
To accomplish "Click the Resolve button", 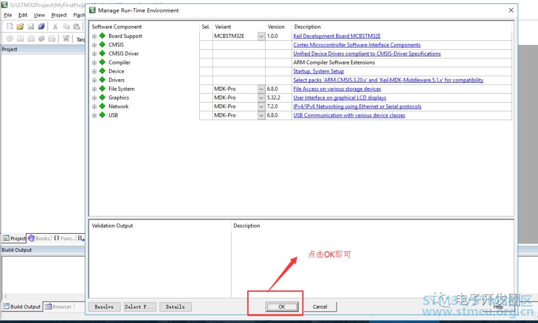I will (x=104, y=307).
